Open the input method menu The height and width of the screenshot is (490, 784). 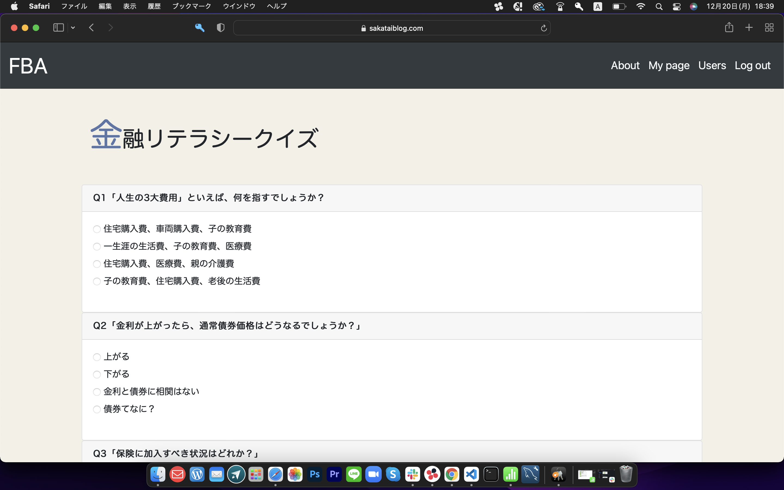pos(598,6)
